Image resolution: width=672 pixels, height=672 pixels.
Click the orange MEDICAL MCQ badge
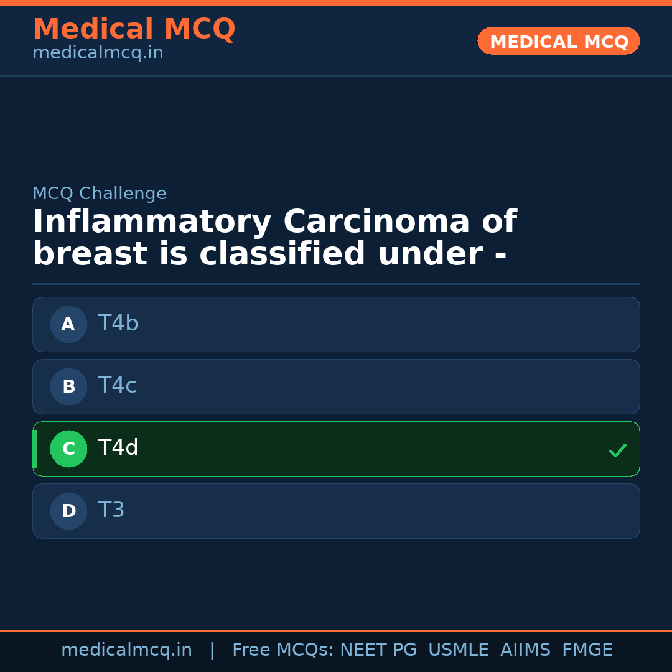tap(558, 41)
